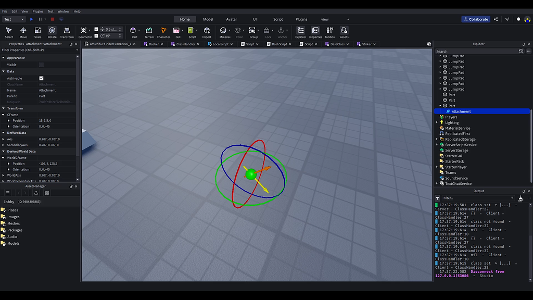The width and height of the screenshot is (533, 300).
Task: Pause the running test
Action: tap(40, 19)
